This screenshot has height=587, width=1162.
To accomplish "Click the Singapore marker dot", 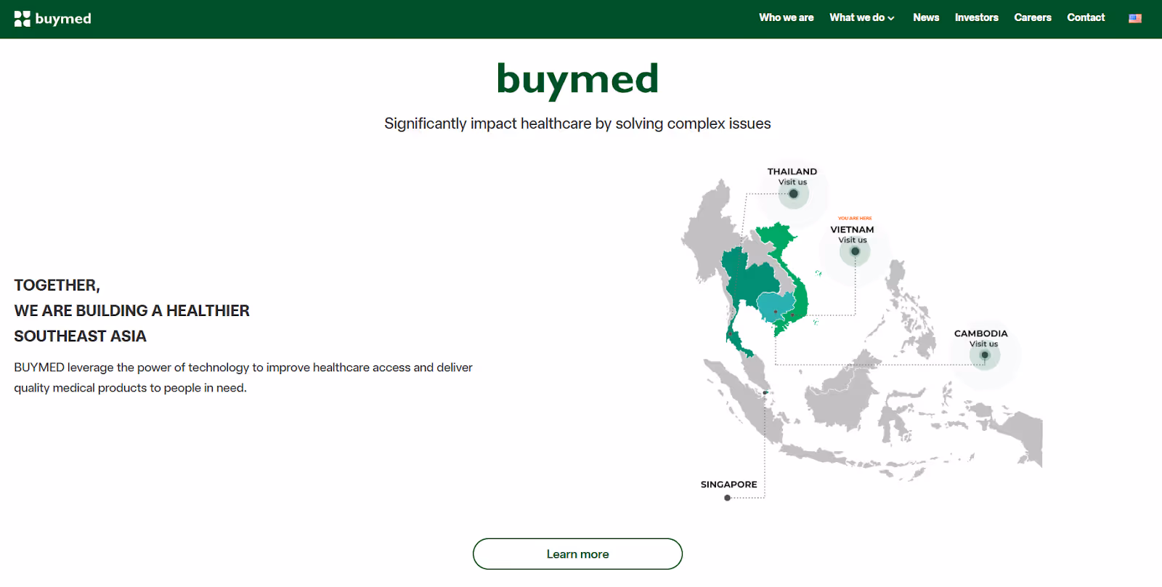I will 727,498.
